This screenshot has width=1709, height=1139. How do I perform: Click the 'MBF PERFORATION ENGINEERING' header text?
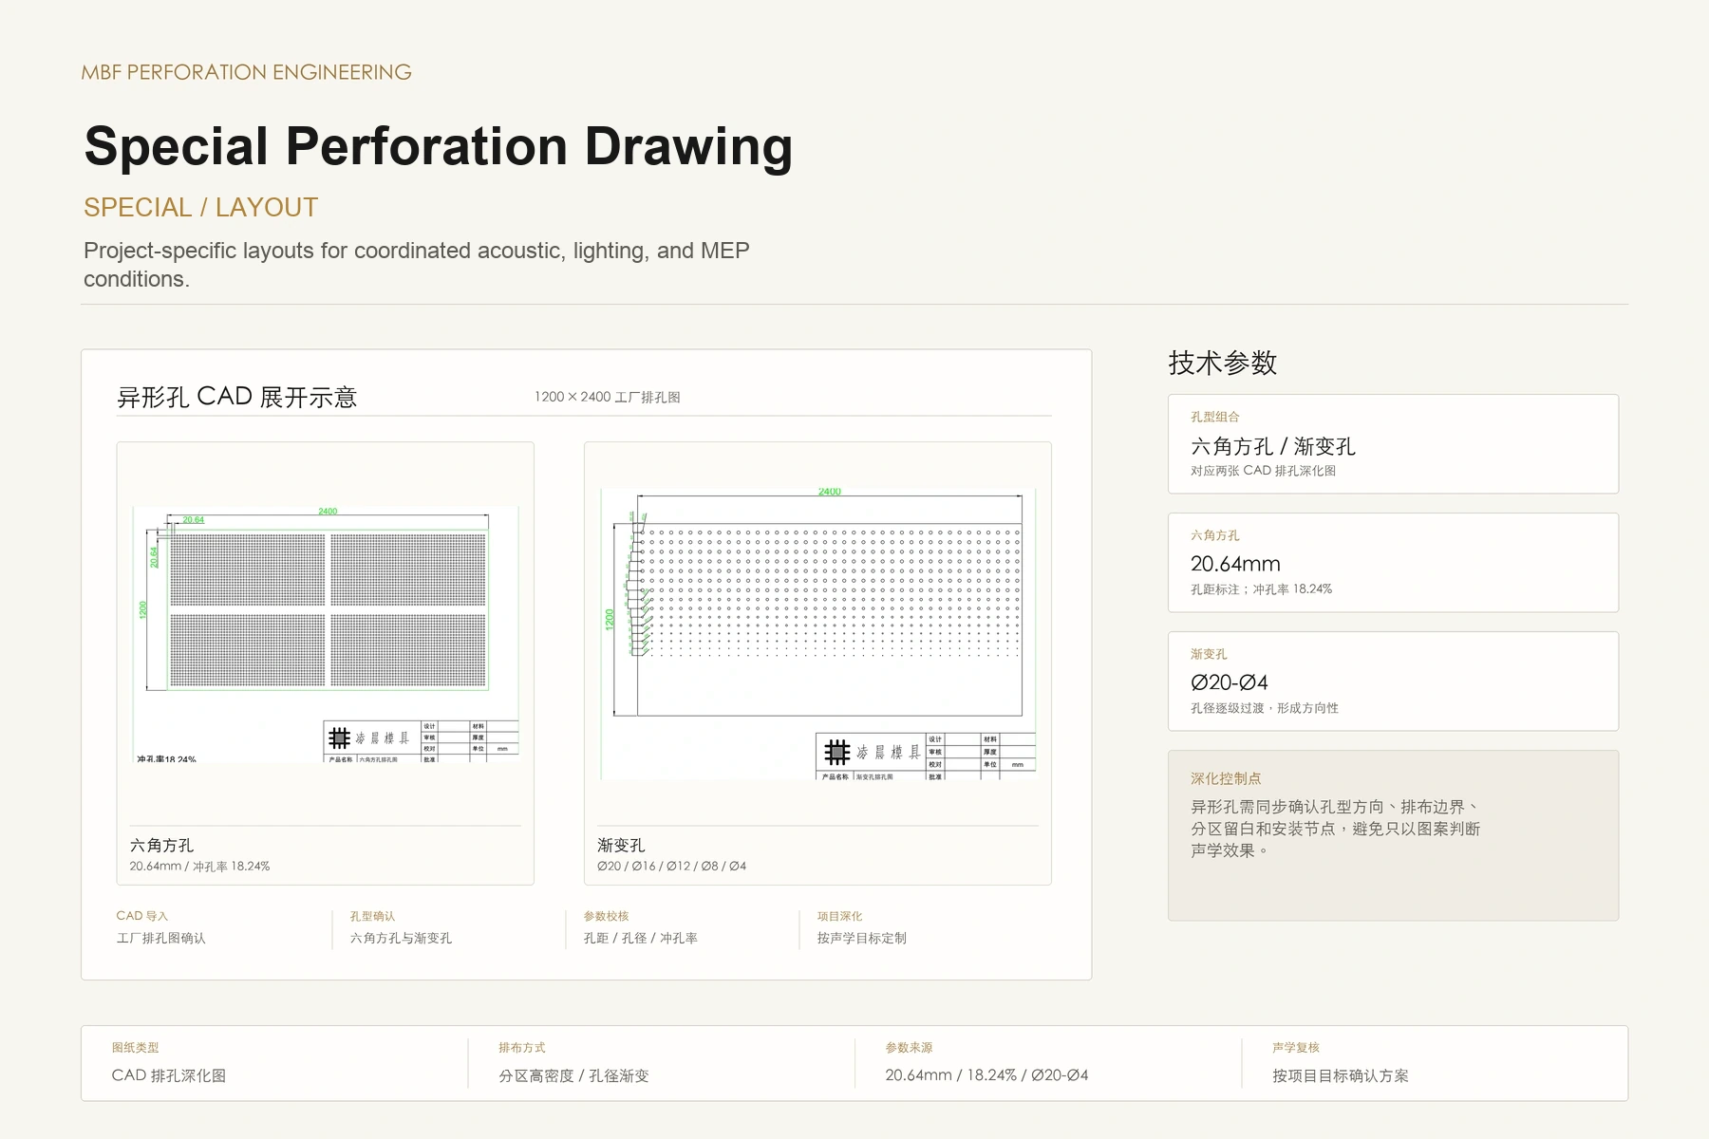click(x=247, y=72)
